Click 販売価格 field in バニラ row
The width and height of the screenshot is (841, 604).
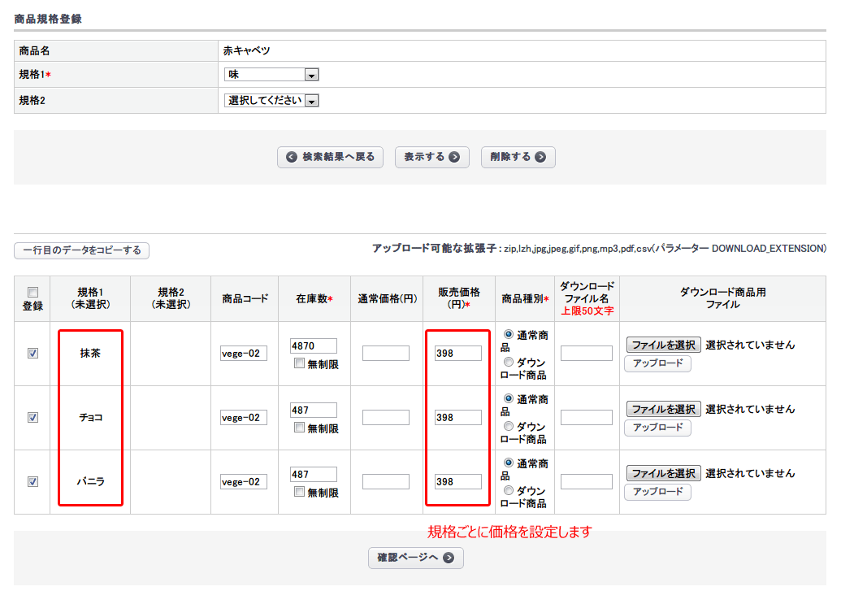pos(457,481)
